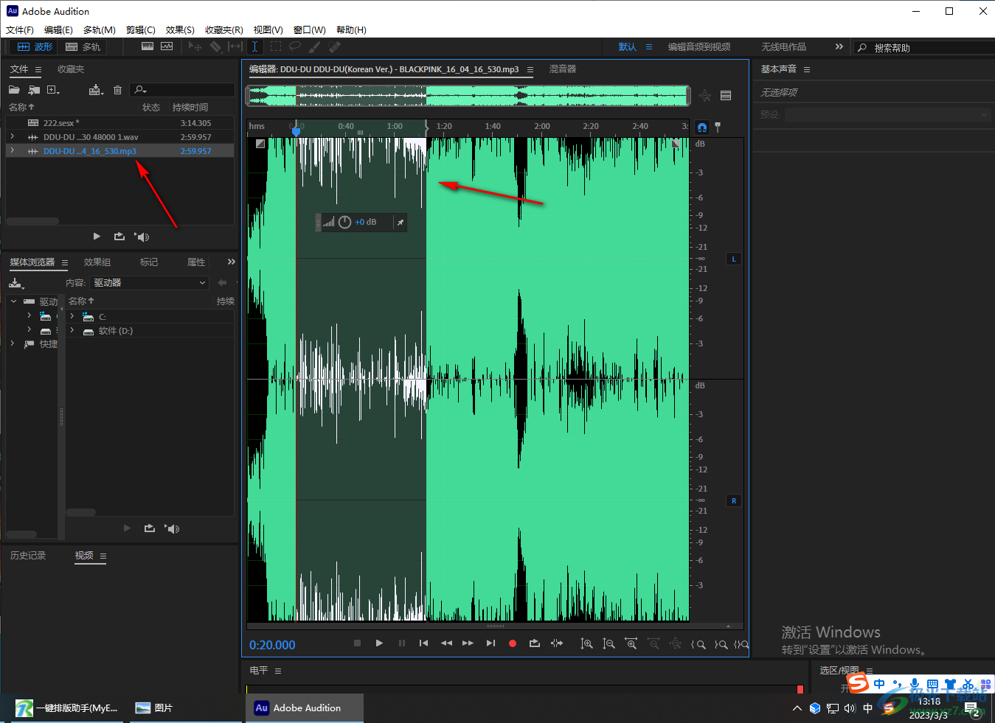Select the Paintbrush Selection tool
This screenshot has width=995, height=723.
(314, 46)
